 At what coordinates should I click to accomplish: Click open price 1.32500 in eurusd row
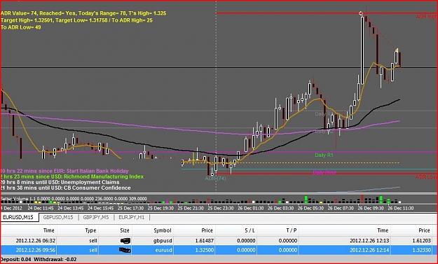(205, 250)
